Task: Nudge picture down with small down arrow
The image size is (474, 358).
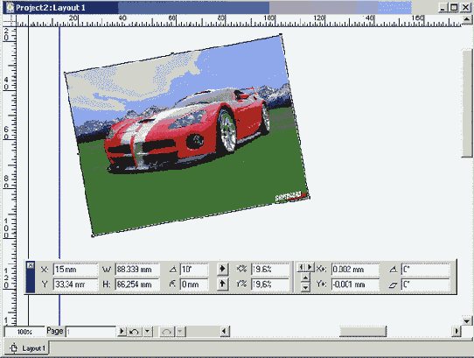Action: point(305,287)
